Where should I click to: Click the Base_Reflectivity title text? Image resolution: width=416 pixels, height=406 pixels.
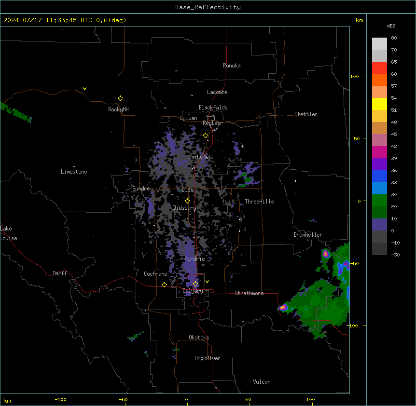coord(208,7)
